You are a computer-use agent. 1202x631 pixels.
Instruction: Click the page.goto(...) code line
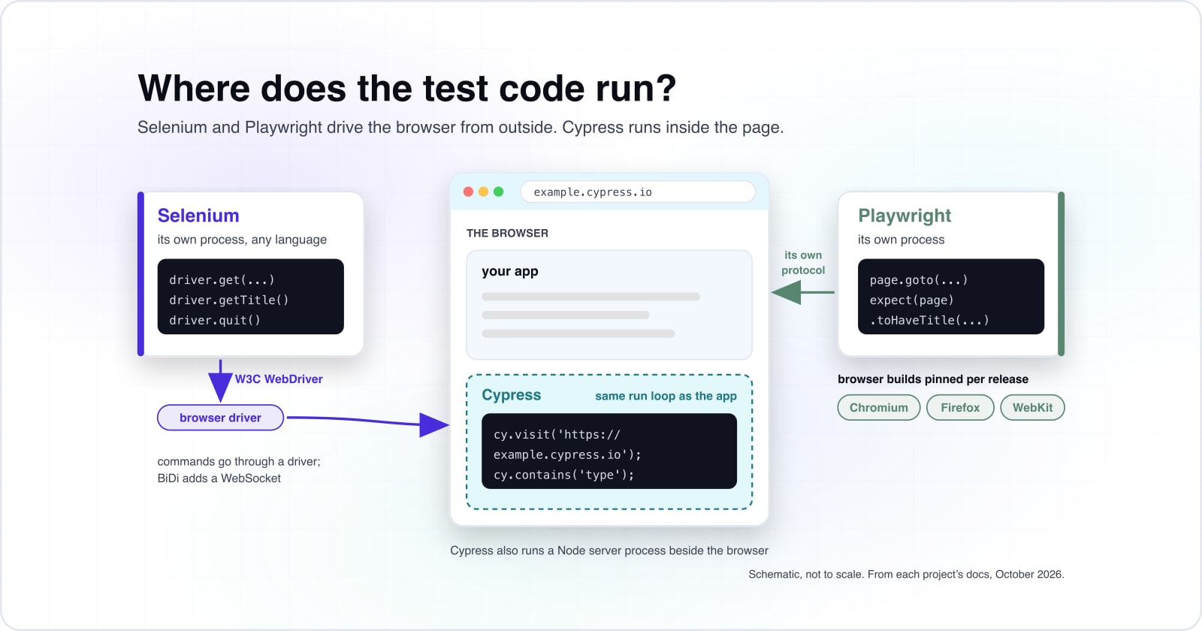point(919,279)
